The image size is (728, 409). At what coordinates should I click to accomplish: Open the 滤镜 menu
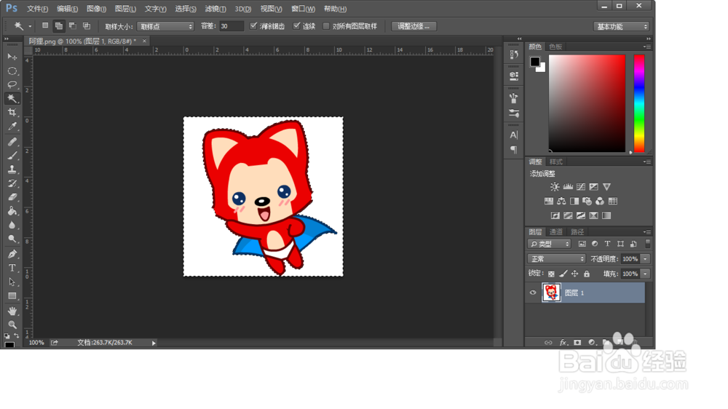click(215, 9)
